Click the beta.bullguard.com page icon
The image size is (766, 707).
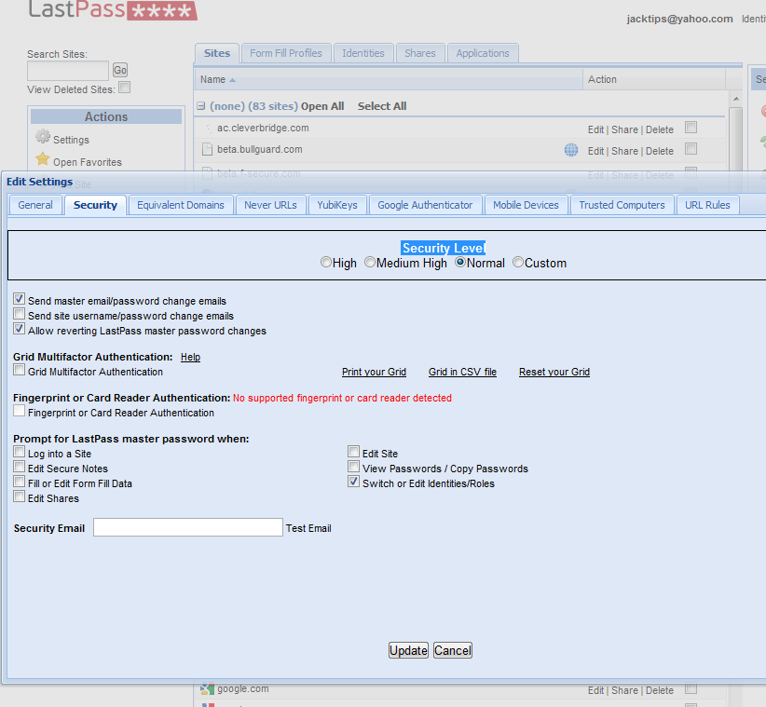pyautogui.click(x=207, y=149)
